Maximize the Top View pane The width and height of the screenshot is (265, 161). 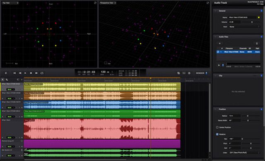(95, 3)
